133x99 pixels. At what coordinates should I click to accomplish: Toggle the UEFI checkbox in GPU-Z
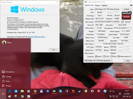tap(126, 22)
